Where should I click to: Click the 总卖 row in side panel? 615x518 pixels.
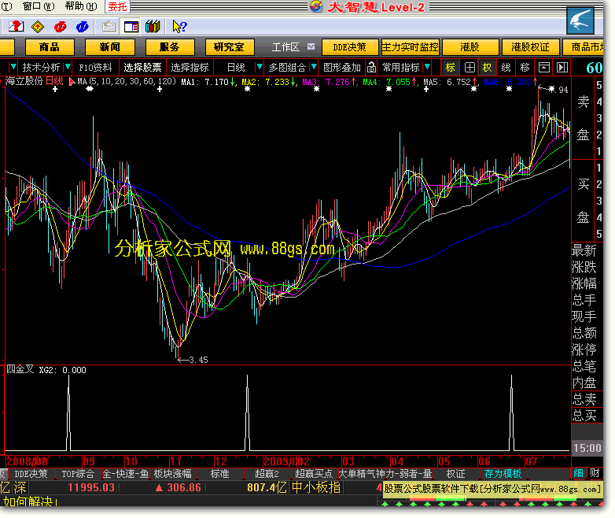[x=587, y=399]
